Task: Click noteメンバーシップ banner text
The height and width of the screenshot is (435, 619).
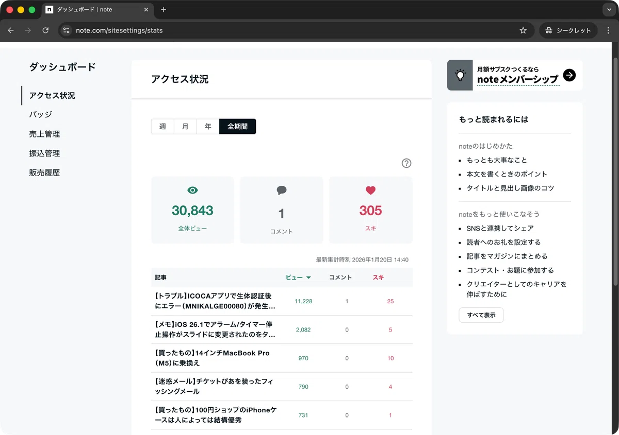Action: 518,79
